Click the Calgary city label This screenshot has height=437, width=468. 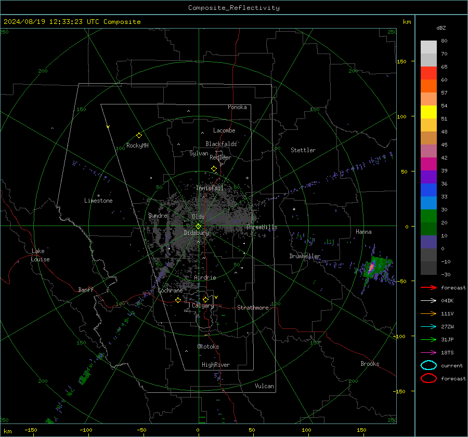point(203,306)
